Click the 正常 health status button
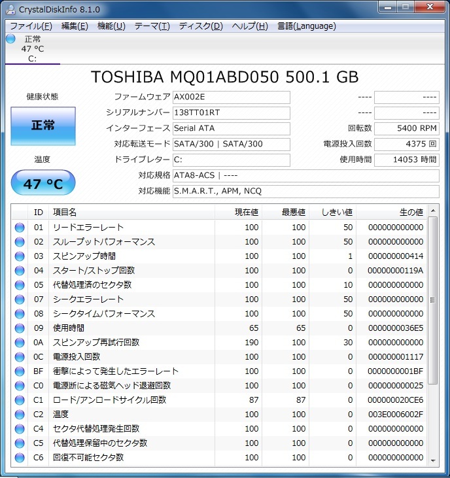 43,126
